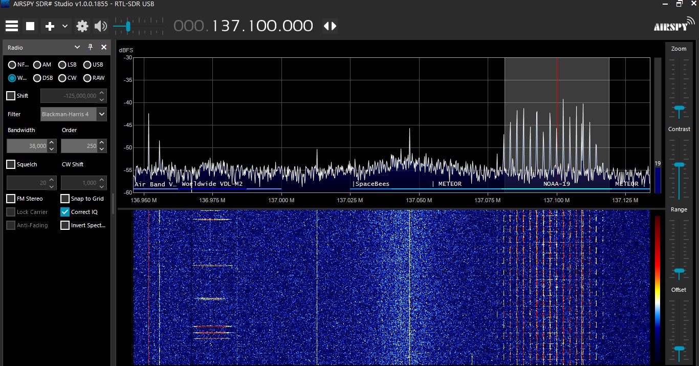
Task: Enable the Shift checkbox
Action: 11,96
